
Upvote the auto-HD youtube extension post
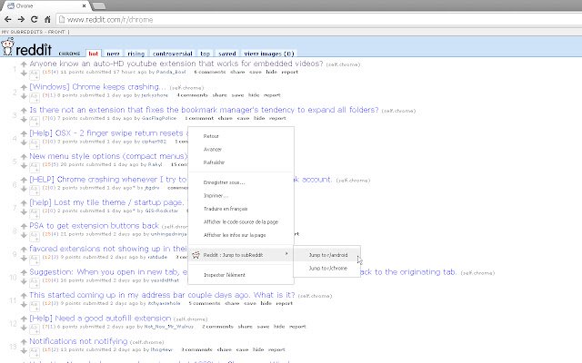[24, 64]
